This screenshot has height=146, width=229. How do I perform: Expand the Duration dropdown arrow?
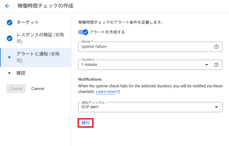207,65
